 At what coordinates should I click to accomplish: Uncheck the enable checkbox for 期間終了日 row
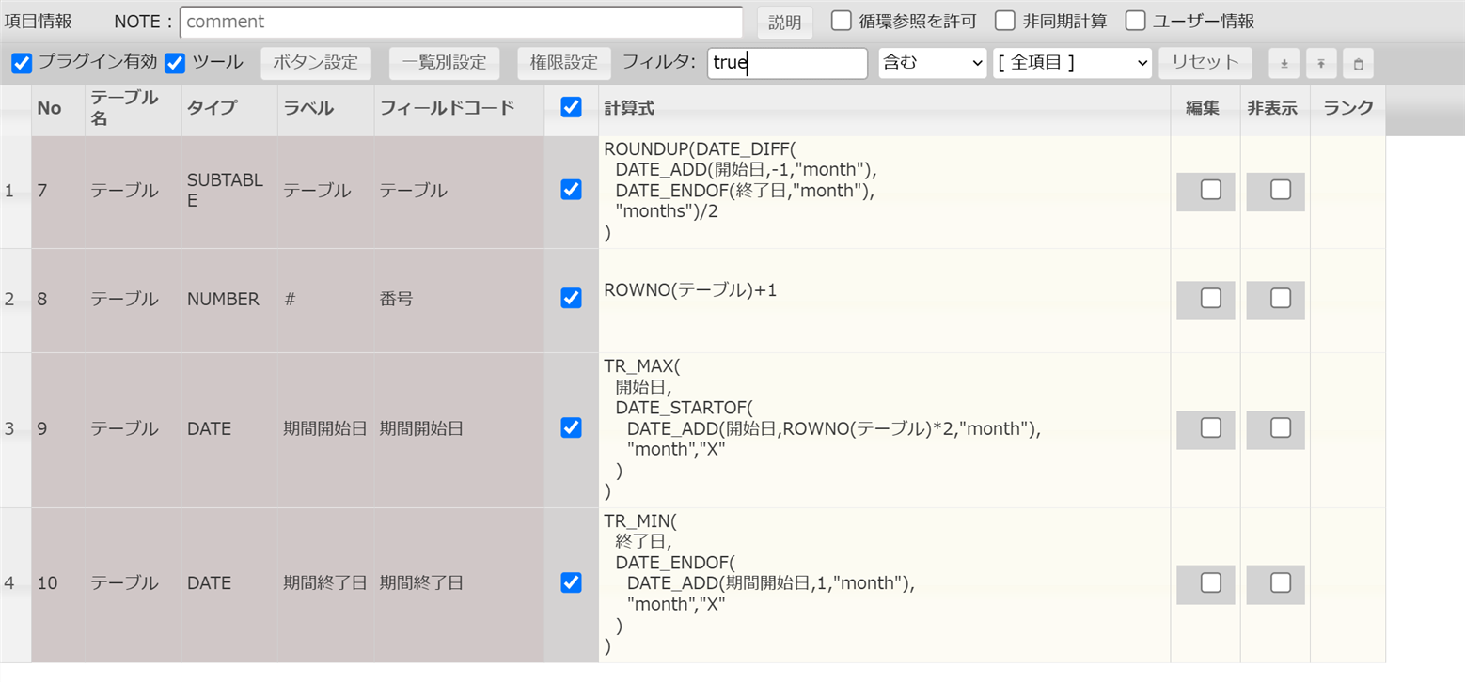[x=571, y=582]
